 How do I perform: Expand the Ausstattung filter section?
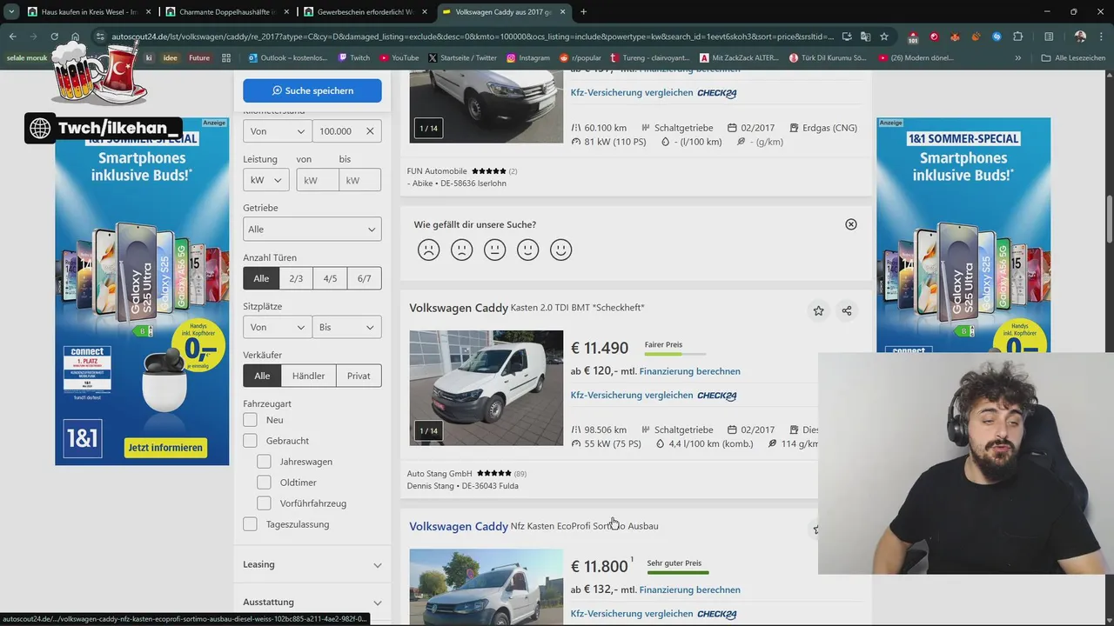(312, 602)
